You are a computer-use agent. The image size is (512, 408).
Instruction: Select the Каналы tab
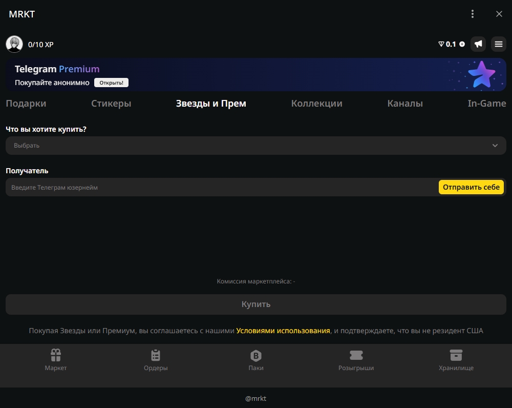405,104
